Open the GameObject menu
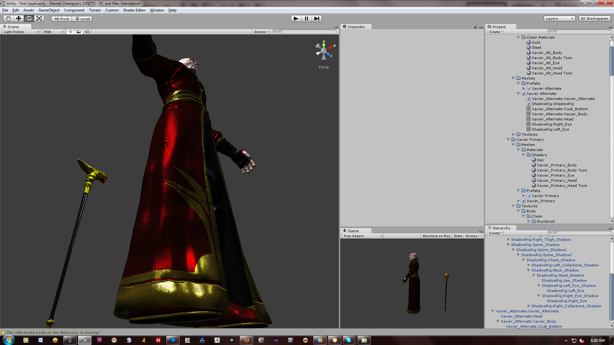 (49, 10)
